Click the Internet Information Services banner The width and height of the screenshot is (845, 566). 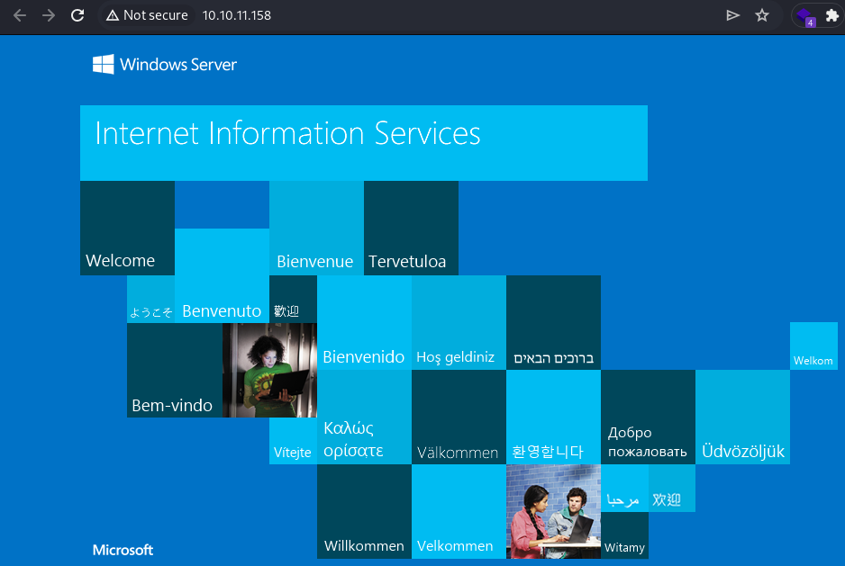(x=364, y=143)
